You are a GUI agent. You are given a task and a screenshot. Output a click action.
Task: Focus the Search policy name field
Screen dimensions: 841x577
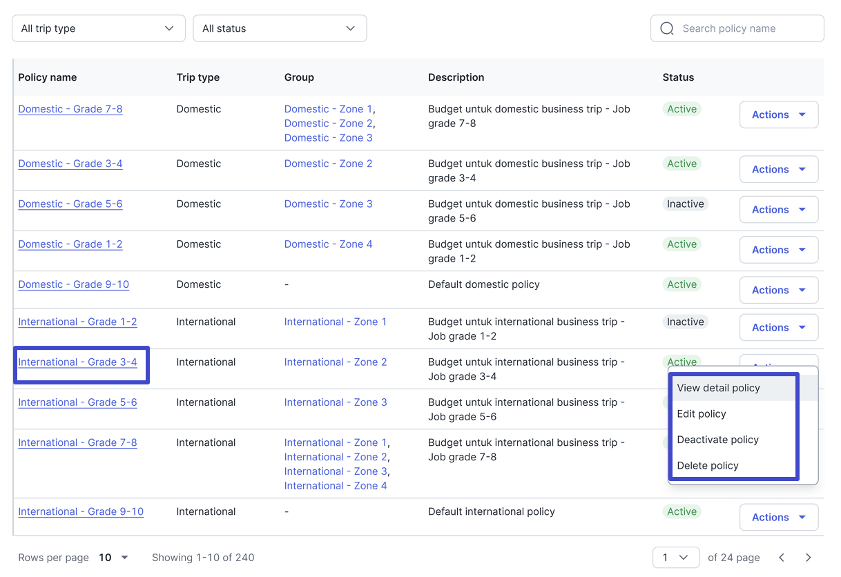click(746, 28)
